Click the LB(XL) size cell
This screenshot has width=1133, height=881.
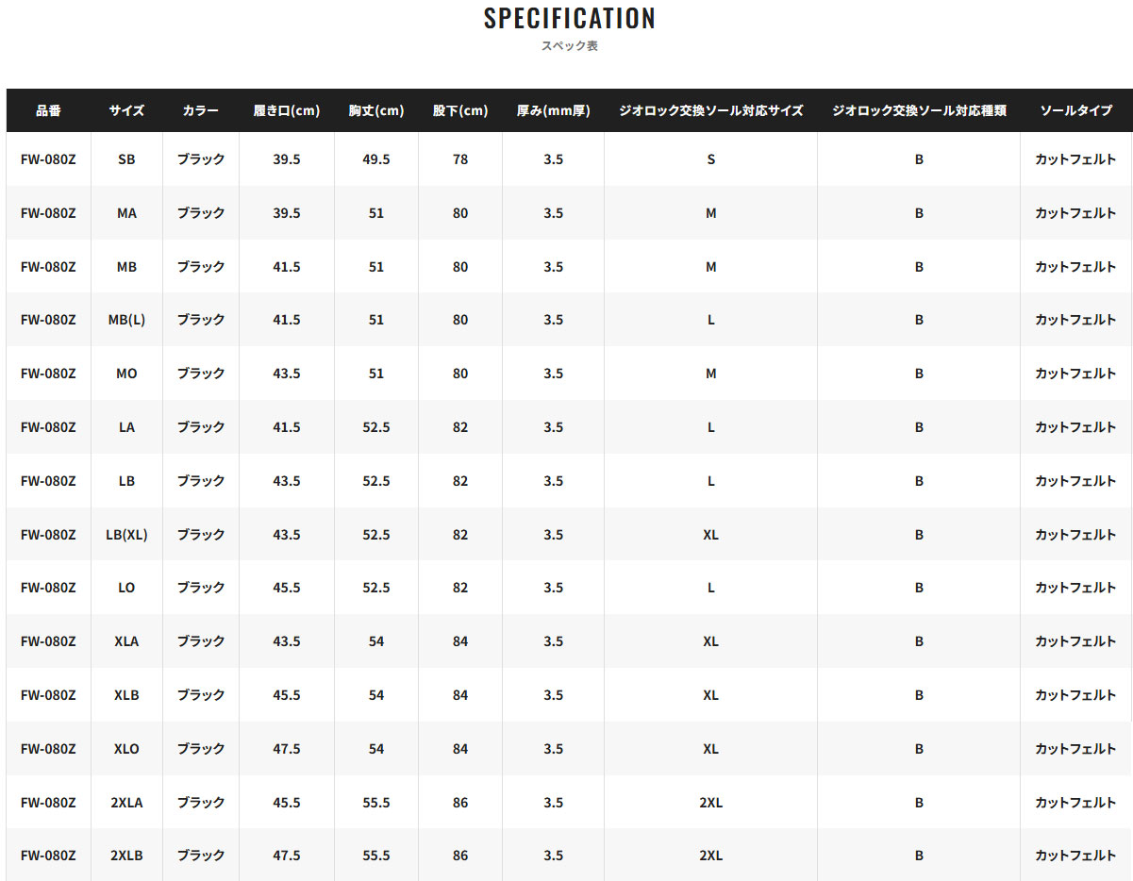click(126, 534)
